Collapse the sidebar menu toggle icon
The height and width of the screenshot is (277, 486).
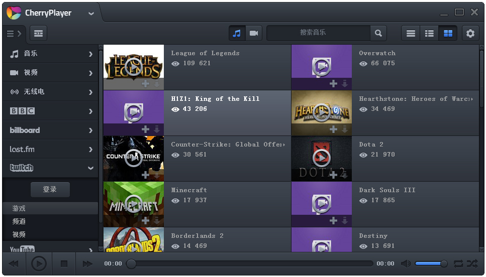point(14,34)
